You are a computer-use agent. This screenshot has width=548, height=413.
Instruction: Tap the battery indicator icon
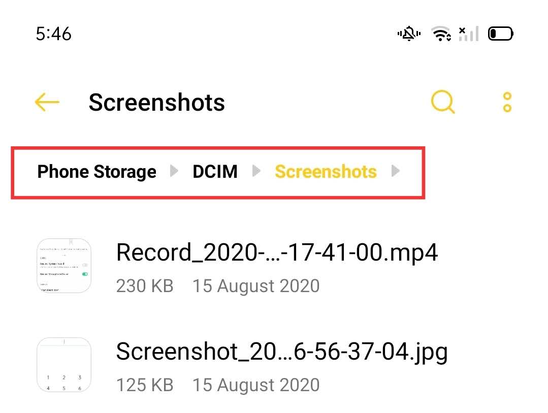coord(500,34)
